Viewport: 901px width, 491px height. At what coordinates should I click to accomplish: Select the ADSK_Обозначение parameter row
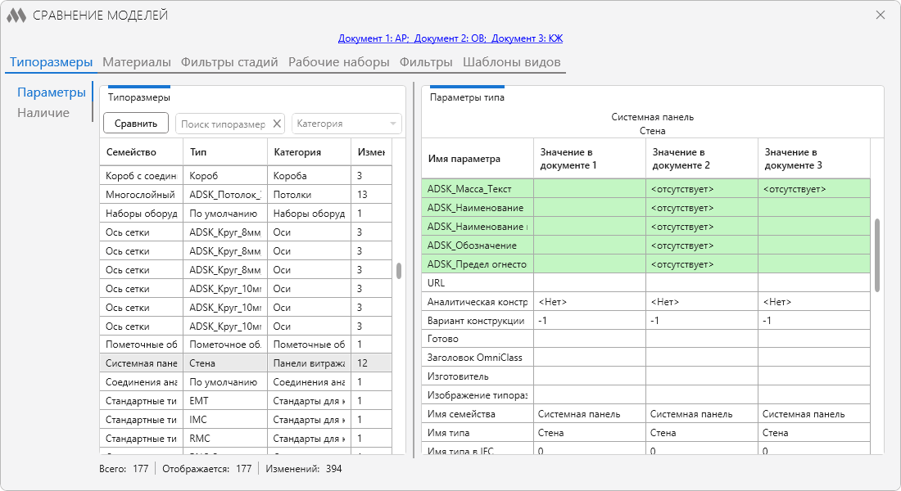click(646, 245)
